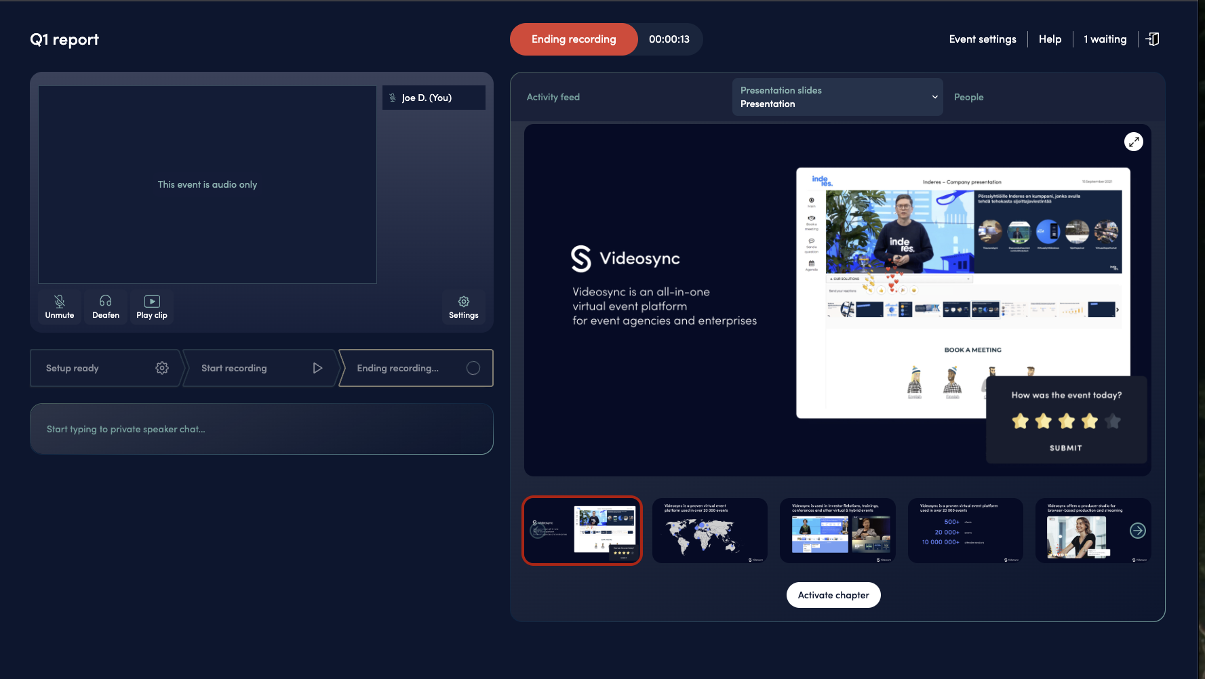Select the producer studio slide thumbnail

click(x=1093, y=531)
